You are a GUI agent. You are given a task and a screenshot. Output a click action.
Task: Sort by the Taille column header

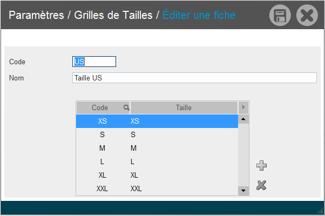(x=184, y=107)
